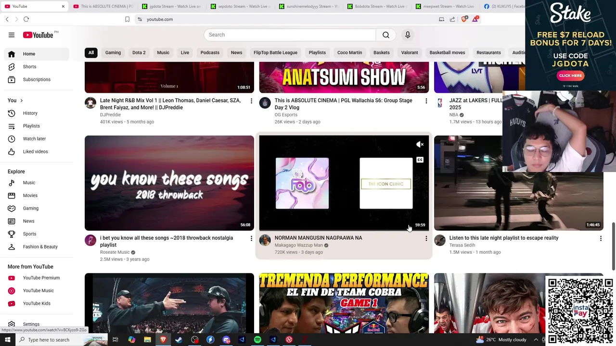The width and height of the screenshot is (616, 346).
Task: Open the Makagago Wazzup Man channel
Action: pos(298,245)
